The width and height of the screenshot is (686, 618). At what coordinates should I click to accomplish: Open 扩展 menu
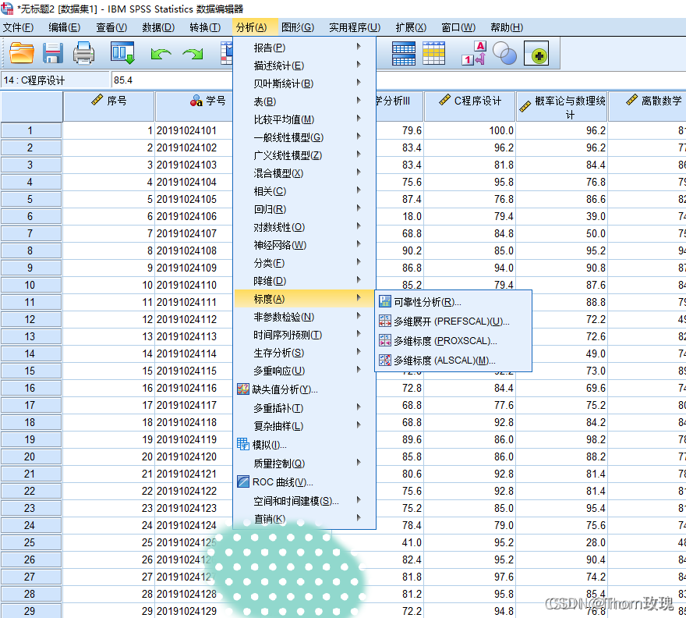coord(411,27)
